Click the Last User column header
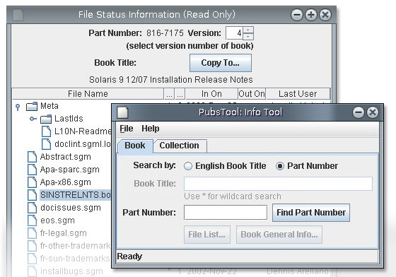Image resolution: width=396 pixels, height=277 pixels. click(298, 94)
